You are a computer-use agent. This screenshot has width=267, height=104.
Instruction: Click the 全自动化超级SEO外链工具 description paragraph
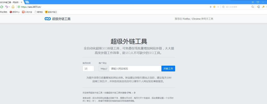129,51
